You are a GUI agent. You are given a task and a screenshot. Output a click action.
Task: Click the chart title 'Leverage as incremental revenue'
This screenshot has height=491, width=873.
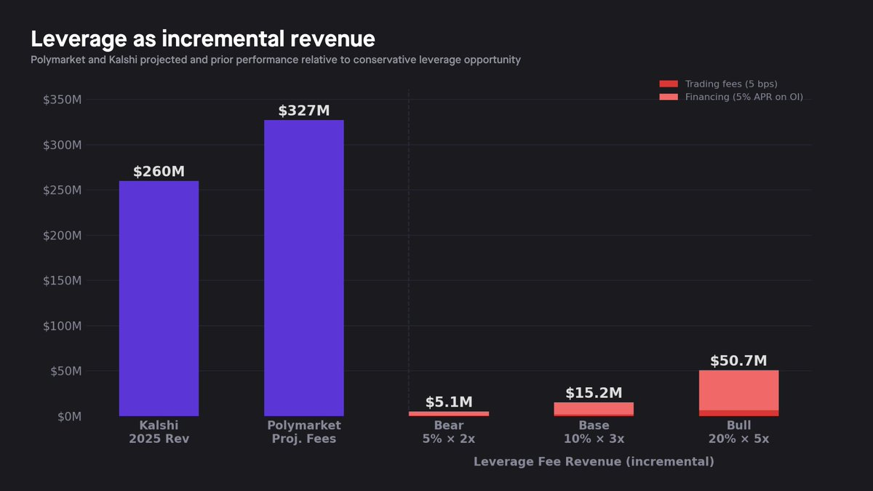pos(202,39)
